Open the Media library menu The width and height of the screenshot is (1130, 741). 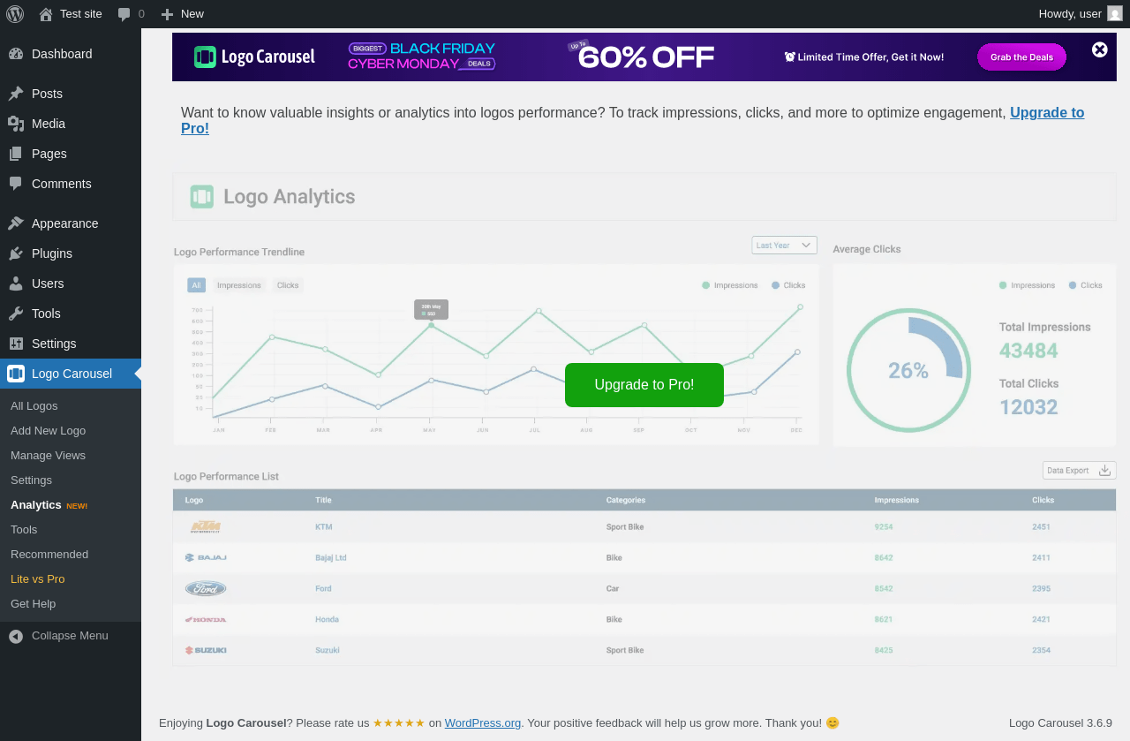point(71,124)
